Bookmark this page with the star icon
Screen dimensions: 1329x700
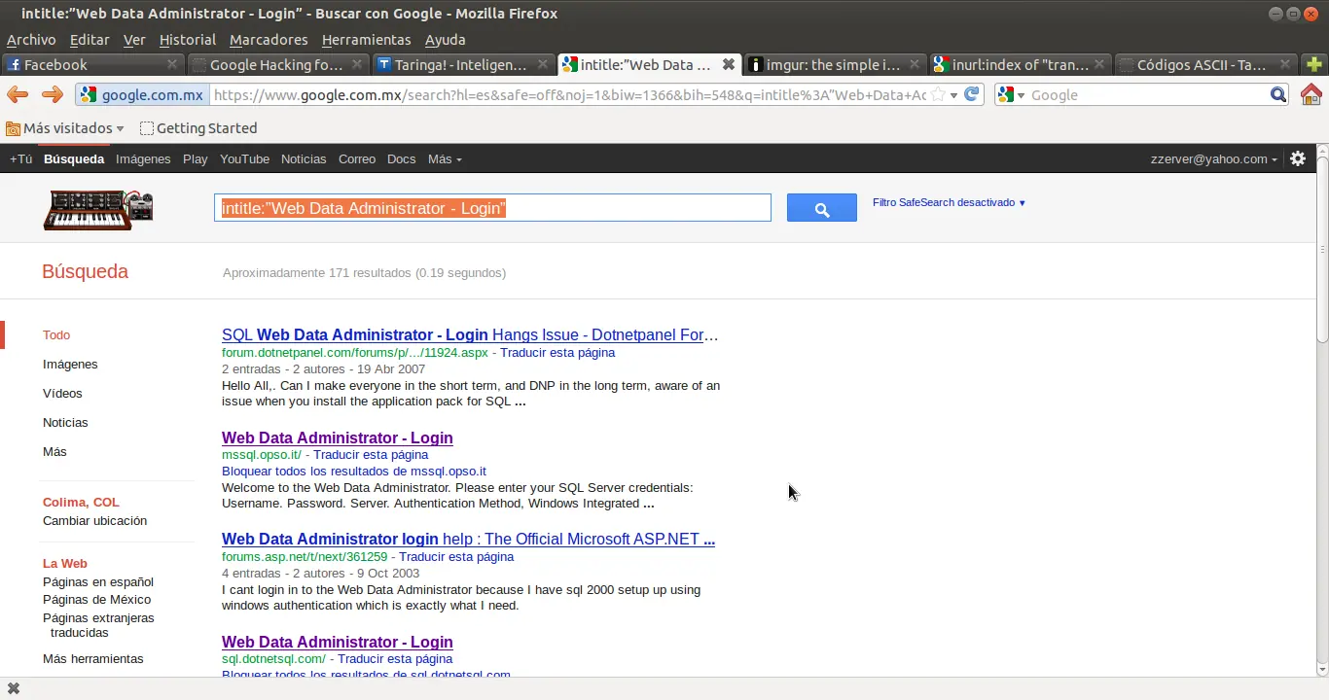(938, 94)
